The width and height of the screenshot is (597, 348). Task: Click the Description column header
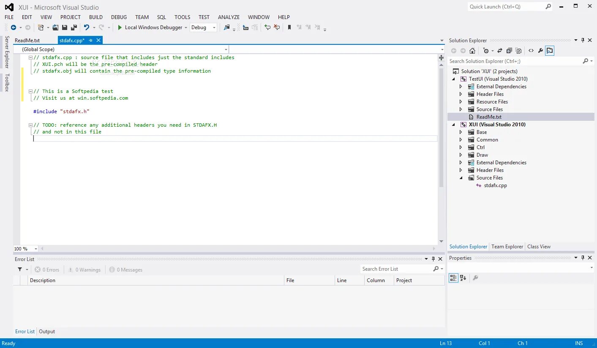point(156,280)
